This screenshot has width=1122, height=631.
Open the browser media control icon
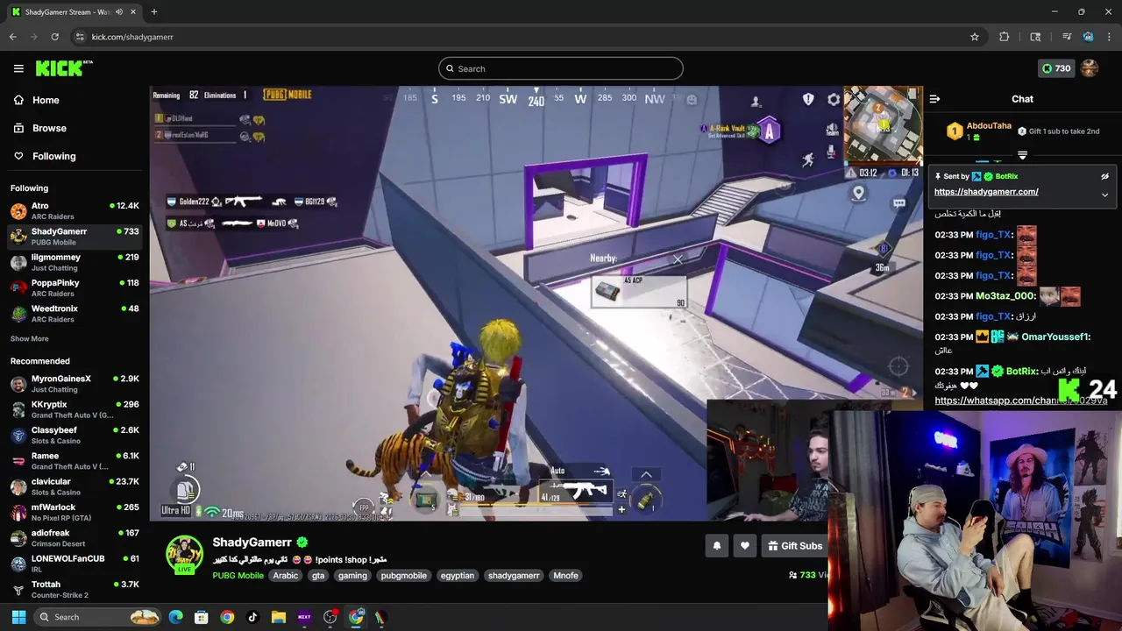[x=1067, y=37]
